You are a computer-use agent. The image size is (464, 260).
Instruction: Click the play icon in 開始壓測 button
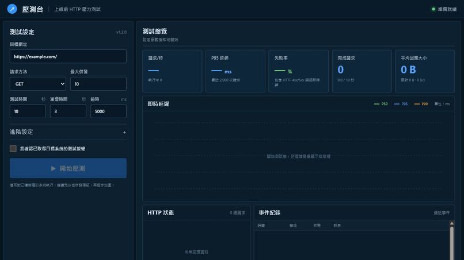tap(53, 169)
